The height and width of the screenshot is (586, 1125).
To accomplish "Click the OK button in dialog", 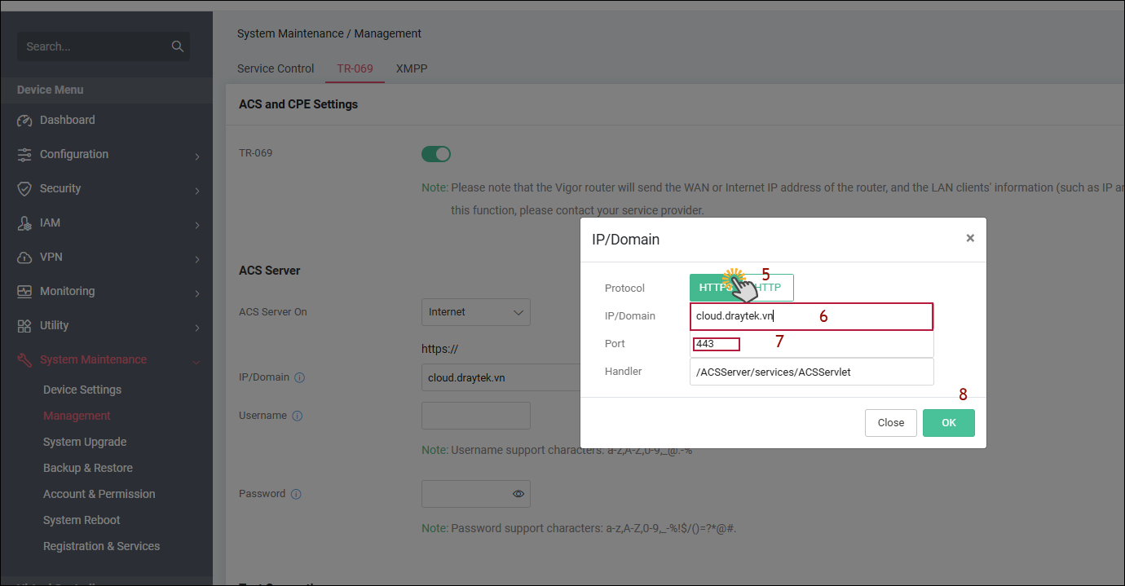I will pyautogui.click(x=949, y=423).
